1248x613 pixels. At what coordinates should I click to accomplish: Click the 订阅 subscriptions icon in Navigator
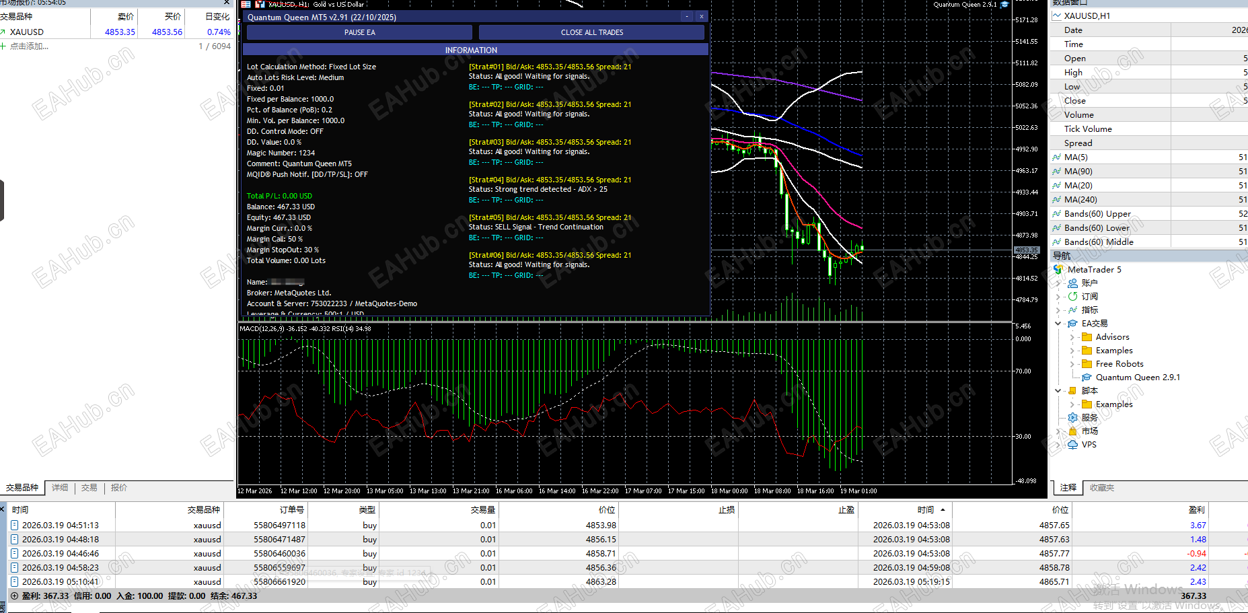pos(1073,297)
